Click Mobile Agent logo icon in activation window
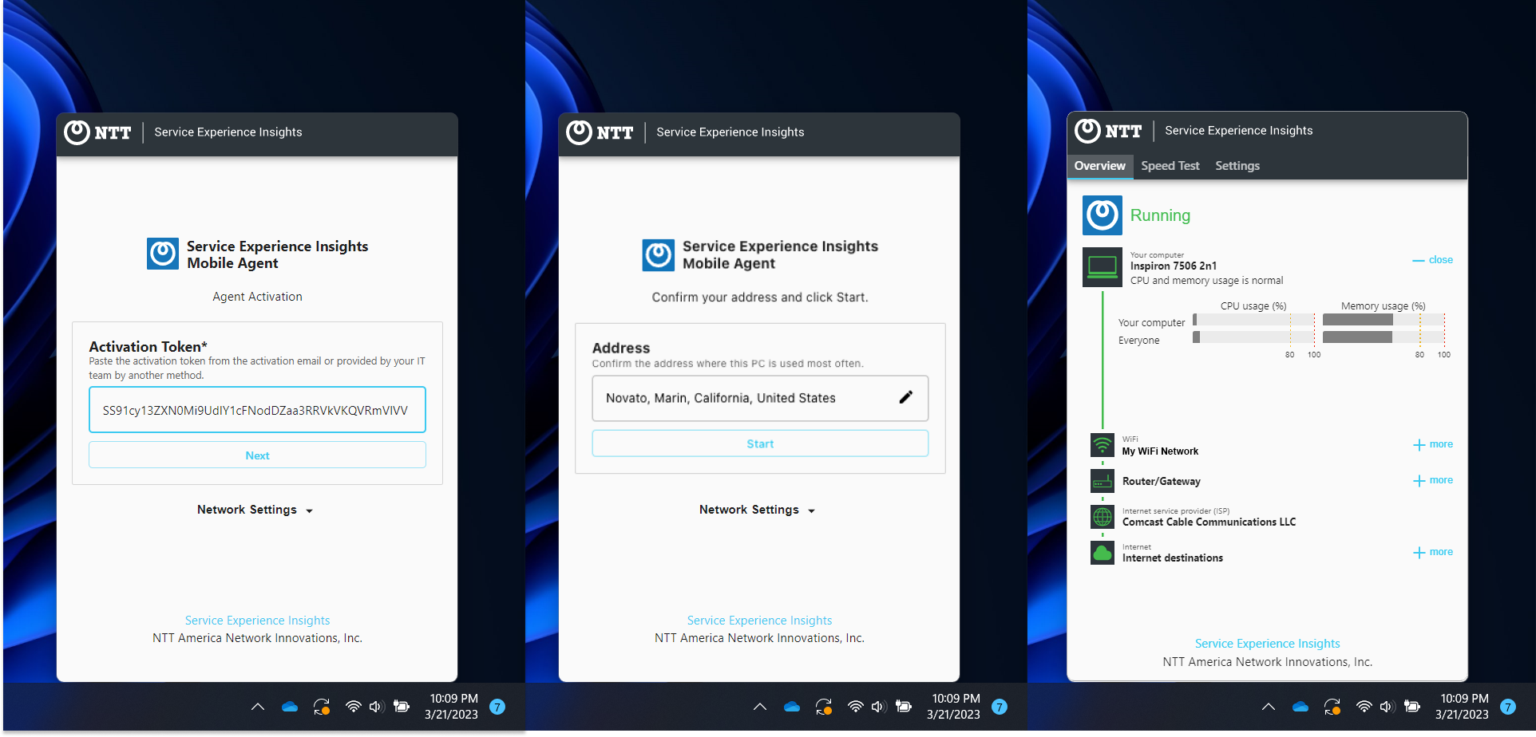The width and height of the screenshot is (1536, 737). (x=163, y=254)
